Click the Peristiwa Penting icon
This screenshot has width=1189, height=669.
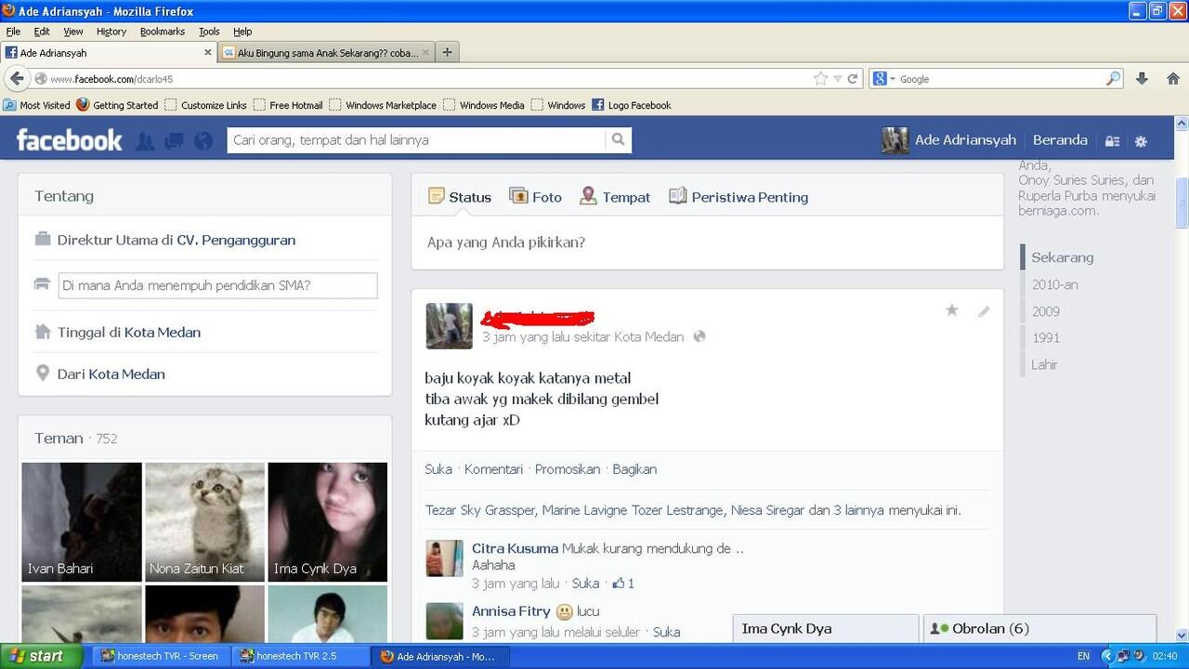(678, 196)
